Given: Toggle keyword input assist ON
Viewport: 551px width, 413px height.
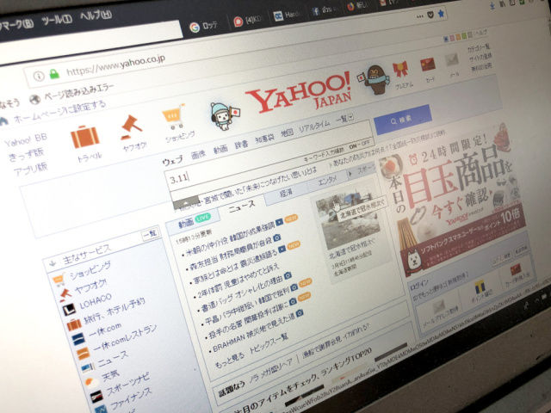Looking at the screenshot, I should click(353, 145).
